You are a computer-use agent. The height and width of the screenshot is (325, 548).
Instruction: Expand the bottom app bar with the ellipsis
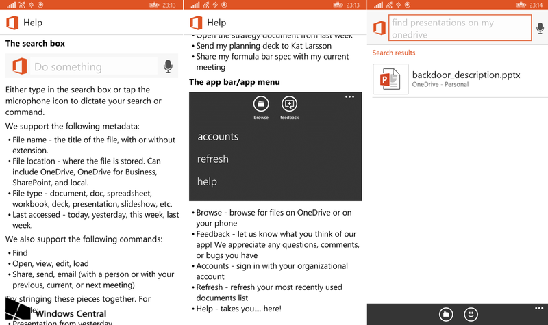point(539,309)
